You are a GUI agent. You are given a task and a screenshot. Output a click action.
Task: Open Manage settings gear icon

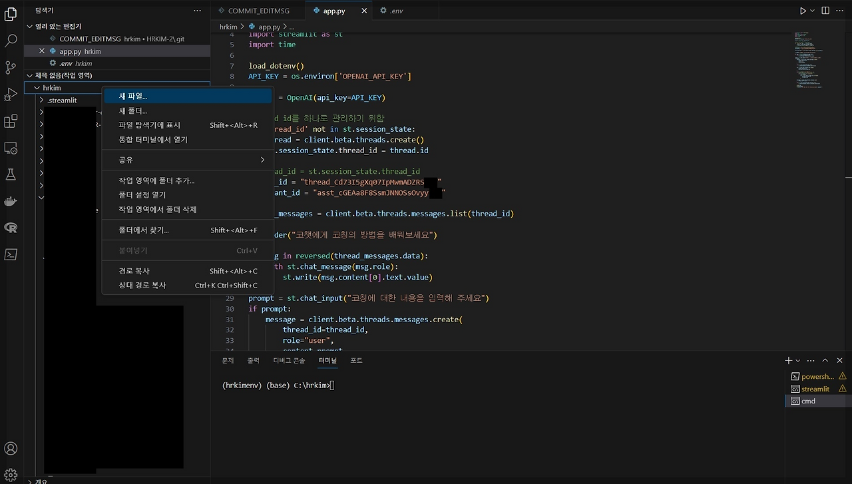11,475
